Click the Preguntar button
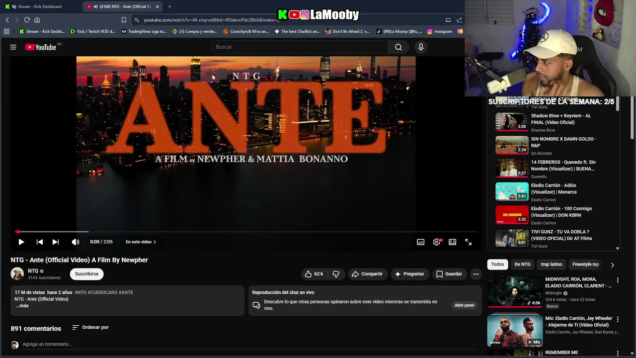This screenshot has height=358, width=636. [409, 274]
